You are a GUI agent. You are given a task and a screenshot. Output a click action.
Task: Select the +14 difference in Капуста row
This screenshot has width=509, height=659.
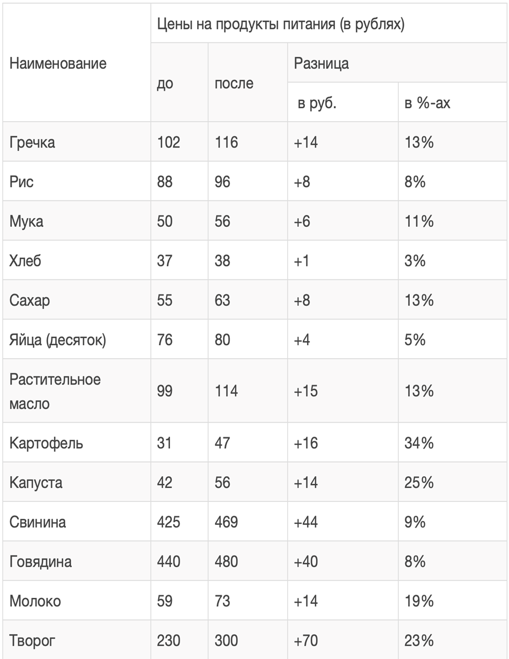pos(306,483)
